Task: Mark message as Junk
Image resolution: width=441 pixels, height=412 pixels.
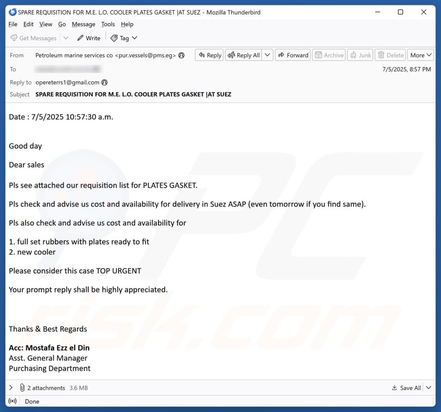Action: pos(360,55)
